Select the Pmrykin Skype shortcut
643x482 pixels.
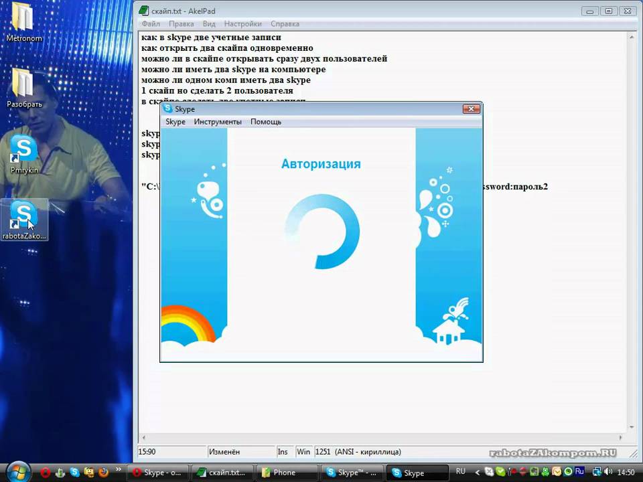(x=24, y=155)
